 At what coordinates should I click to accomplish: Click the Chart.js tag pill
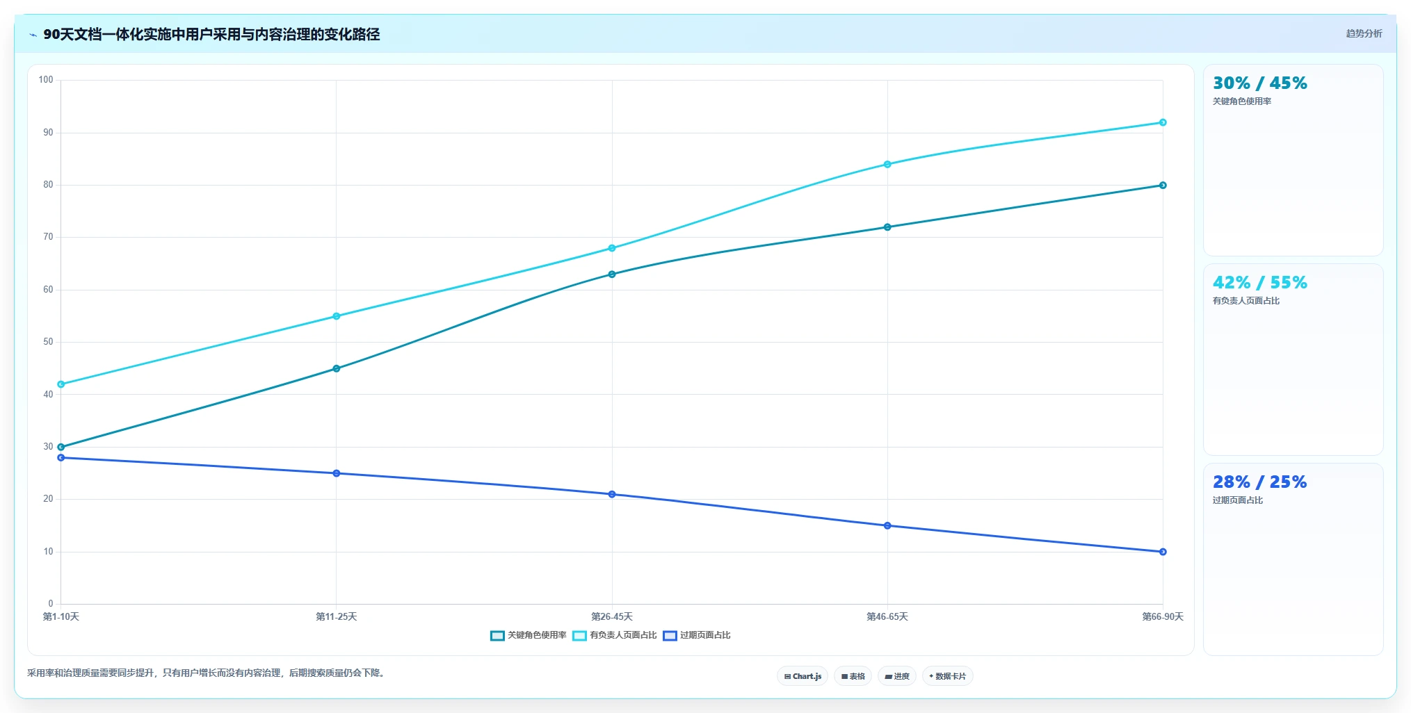(x=803, y=676)
